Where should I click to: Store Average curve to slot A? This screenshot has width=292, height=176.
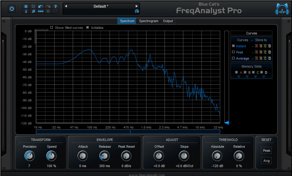click(x=257, y=58)
